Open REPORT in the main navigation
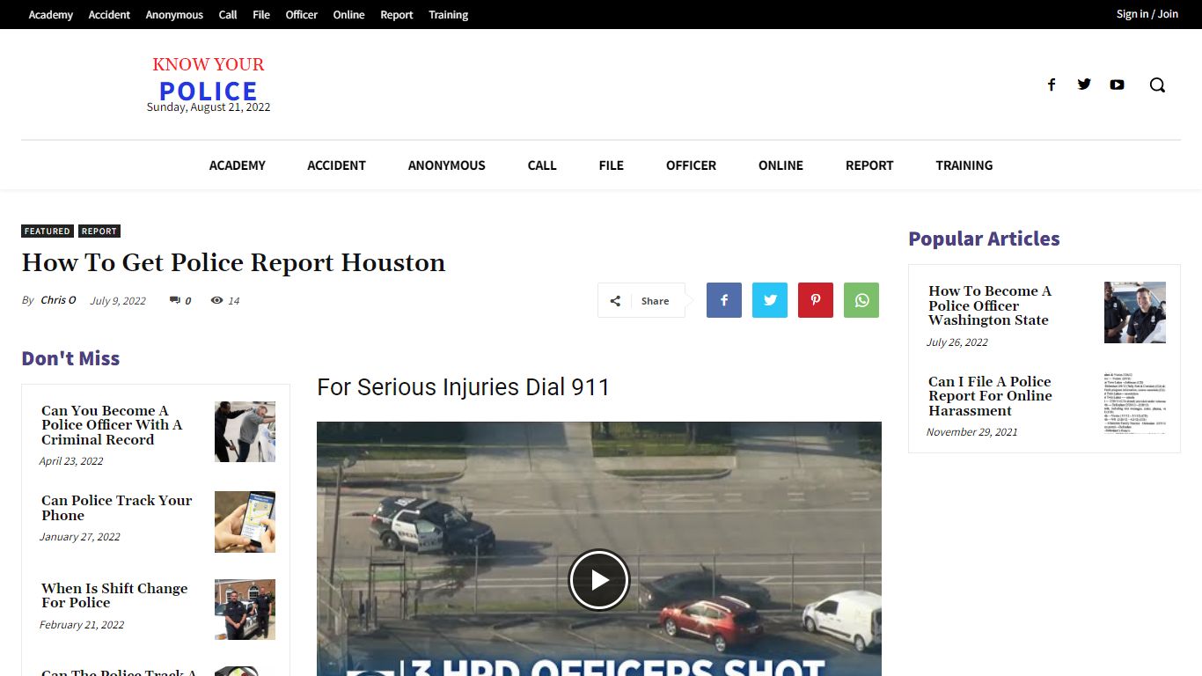Screen dimensions: 1202x676 pos(869,165)
